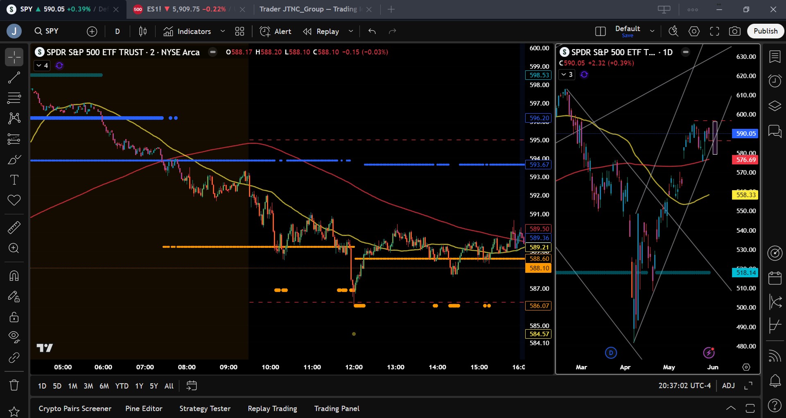Open the alerts clock panel
Screen dimensions: 786x418
(775, 81)
